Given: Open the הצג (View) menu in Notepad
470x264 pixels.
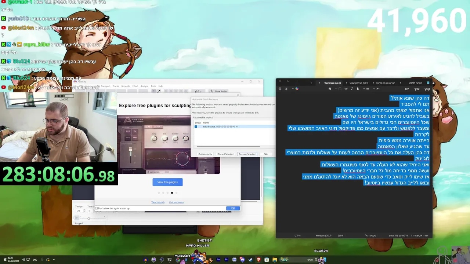Looking at the screenshot, I should pos(407,89).
